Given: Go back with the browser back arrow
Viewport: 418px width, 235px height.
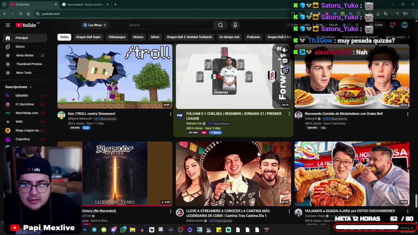Looking at the screenshot, I should pos(5,14).
